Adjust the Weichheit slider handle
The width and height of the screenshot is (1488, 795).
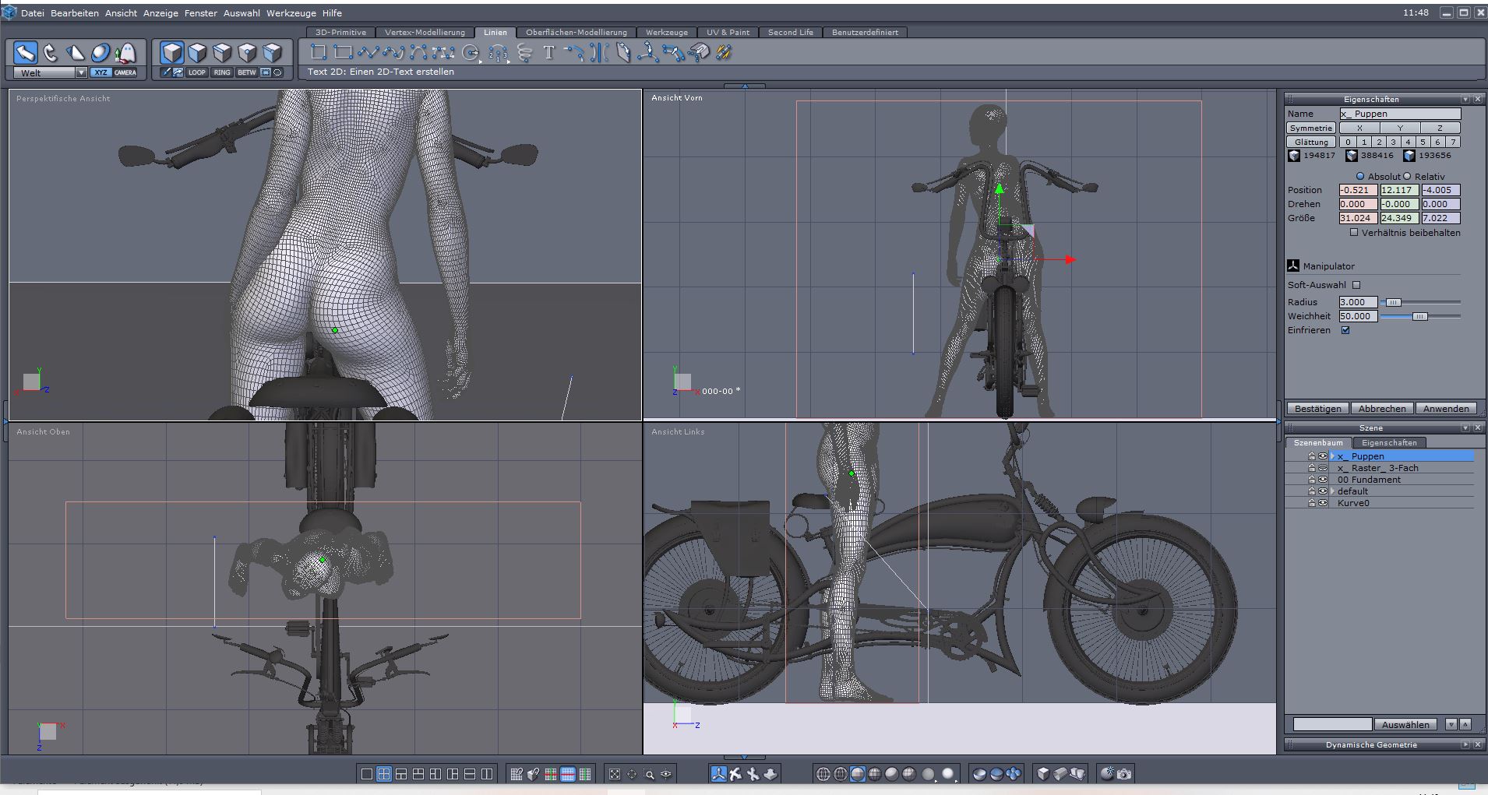pyautogui.click(x=1419, y=316)
